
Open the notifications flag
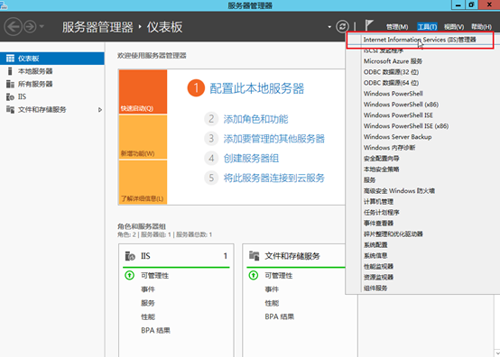click(369, 25)
